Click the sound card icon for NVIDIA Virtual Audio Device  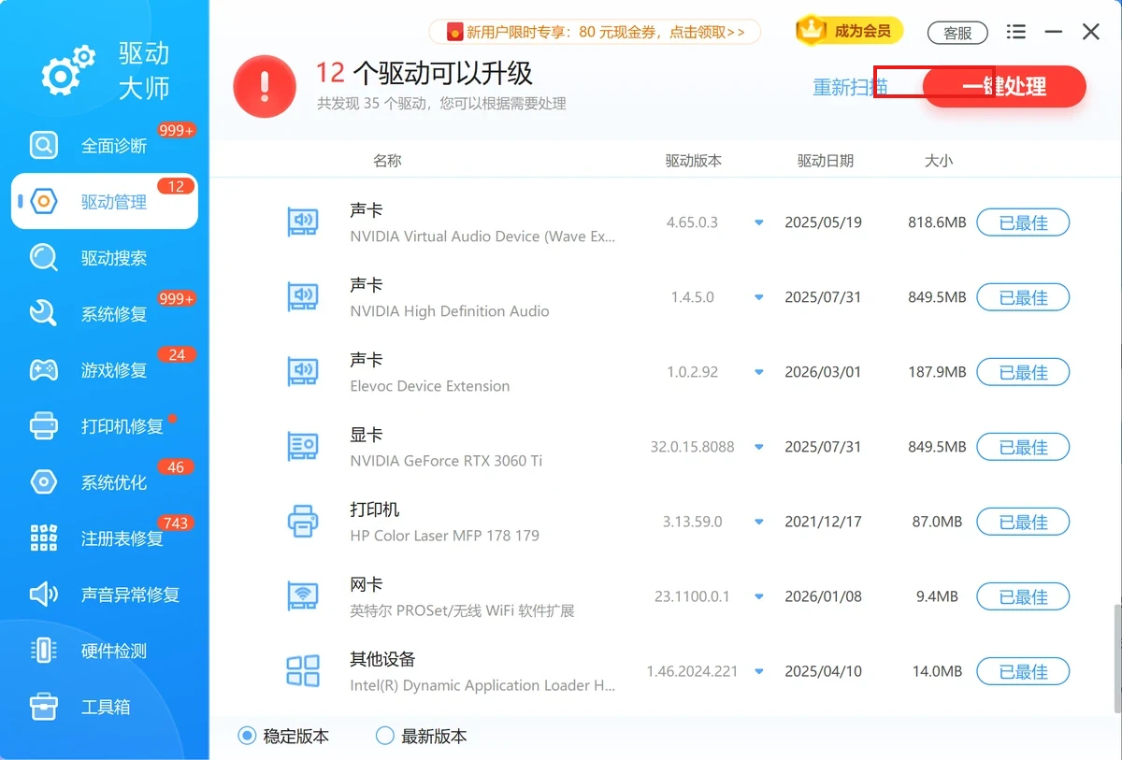(x=302, y=222)
